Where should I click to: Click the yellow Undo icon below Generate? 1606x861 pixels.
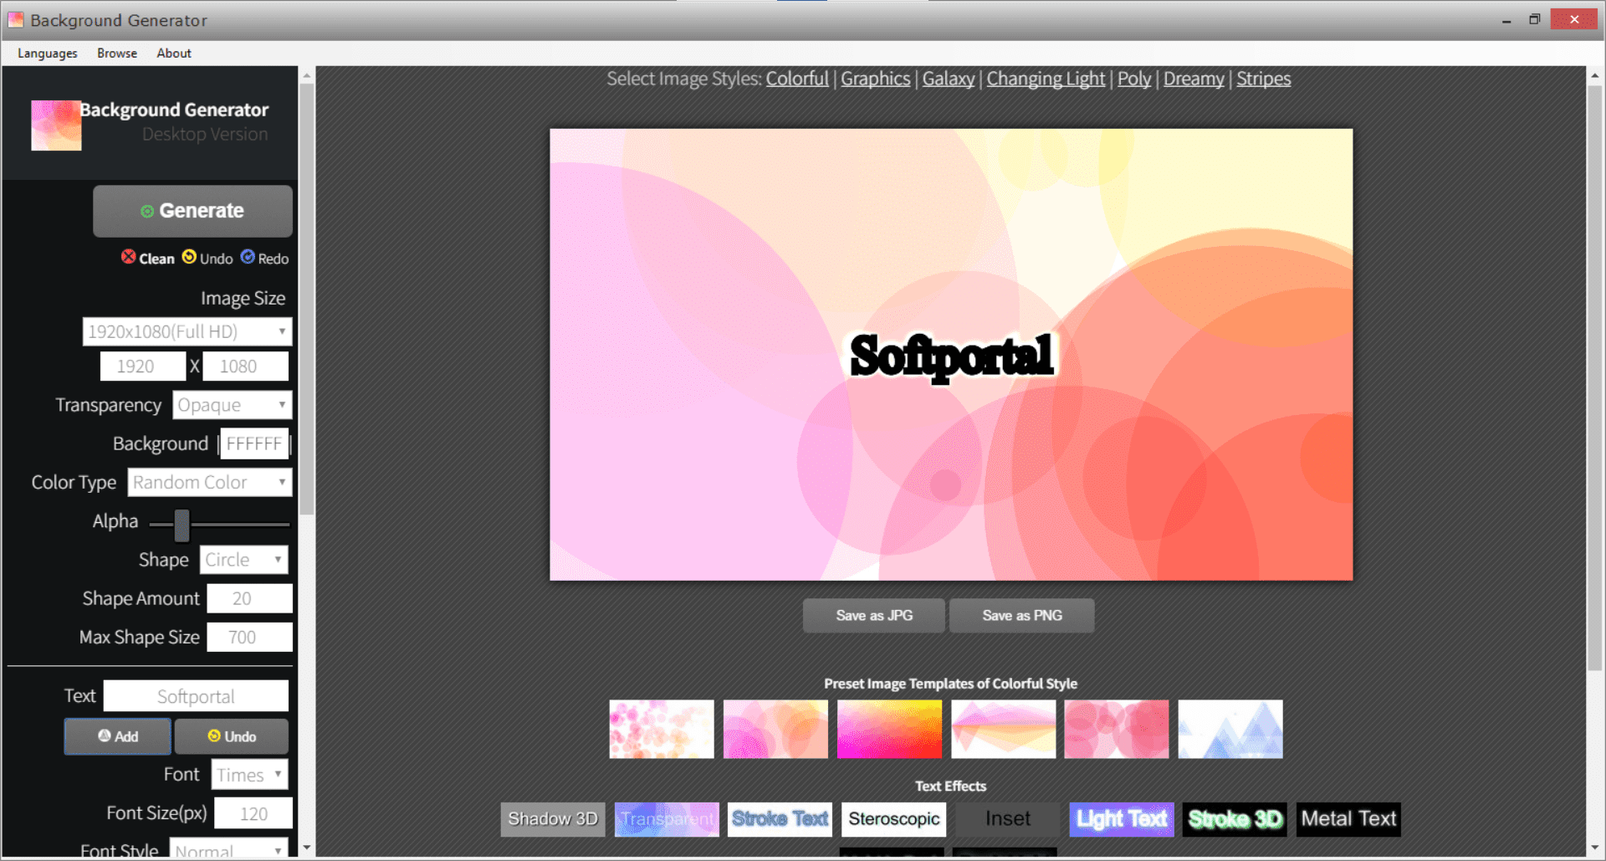pyautogui.click(x=189, y=257)
